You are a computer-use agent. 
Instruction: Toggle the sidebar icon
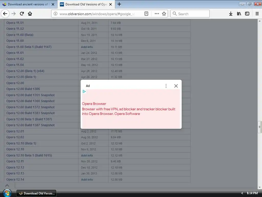pyautogui.click(x=247, y=14)
